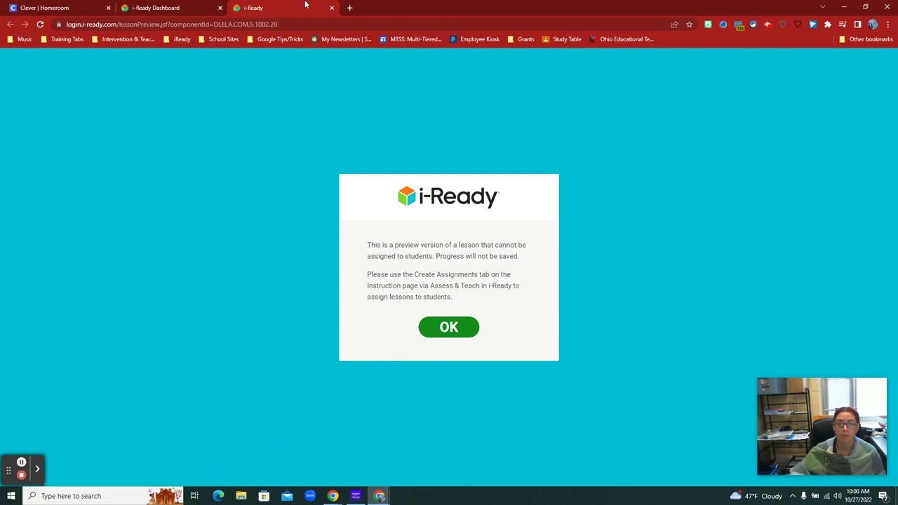
Task: Open the weather widget showing 47°F Cloudy
Action: 756,496
